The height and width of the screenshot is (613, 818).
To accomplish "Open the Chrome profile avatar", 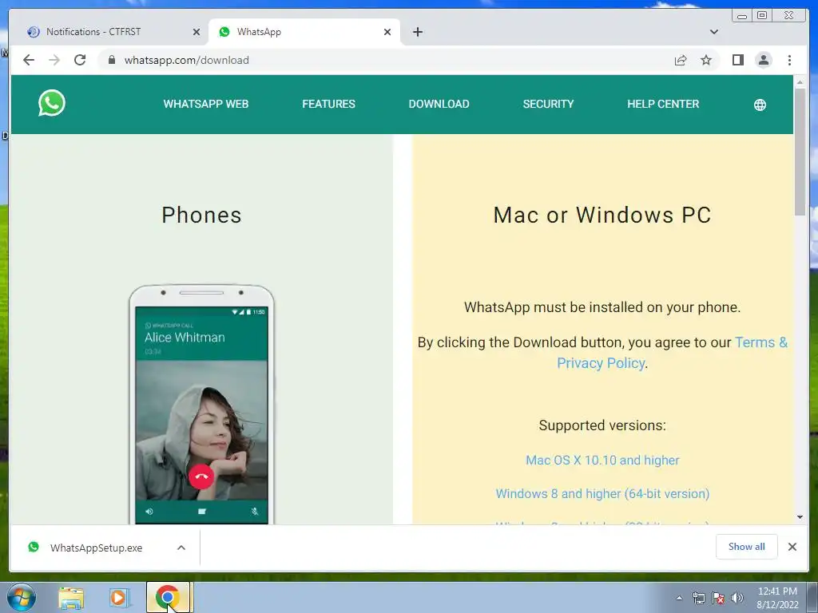I will pos(763,60).
